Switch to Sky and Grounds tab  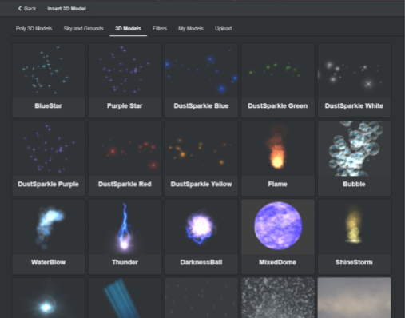pos(83,29)
